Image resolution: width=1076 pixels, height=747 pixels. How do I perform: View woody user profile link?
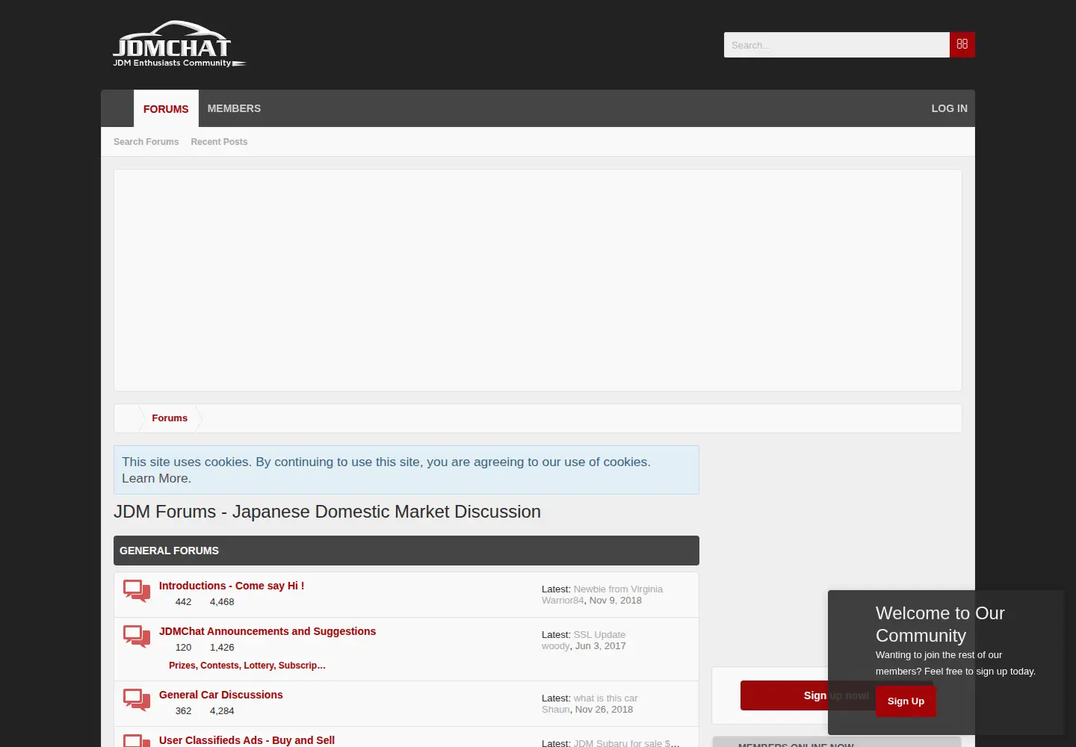pyautogui.click(x=556, y=646)
